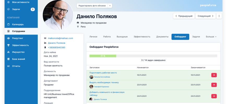Expand the cover photo edit dropdown arrow
This screenshot has width=227, height=104.
(110, 6)
